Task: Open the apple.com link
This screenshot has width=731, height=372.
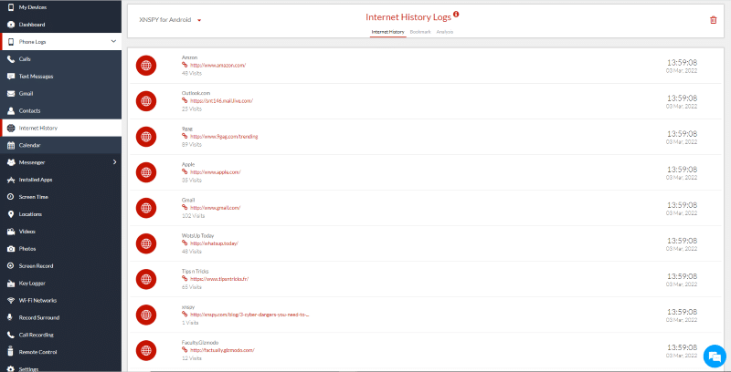Action: tap(215, 172)
